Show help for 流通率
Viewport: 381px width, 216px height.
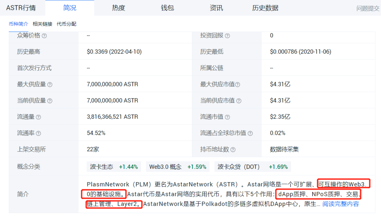[x=38, y=134]
